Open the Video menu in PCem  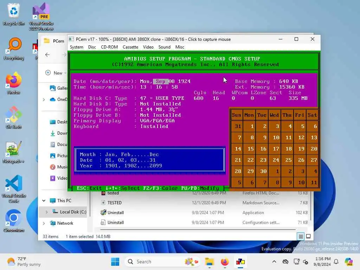click(x=148, y=47)
